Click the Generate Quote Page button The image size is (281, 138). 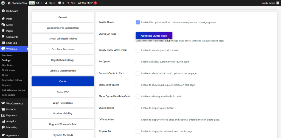coord(154,36)
